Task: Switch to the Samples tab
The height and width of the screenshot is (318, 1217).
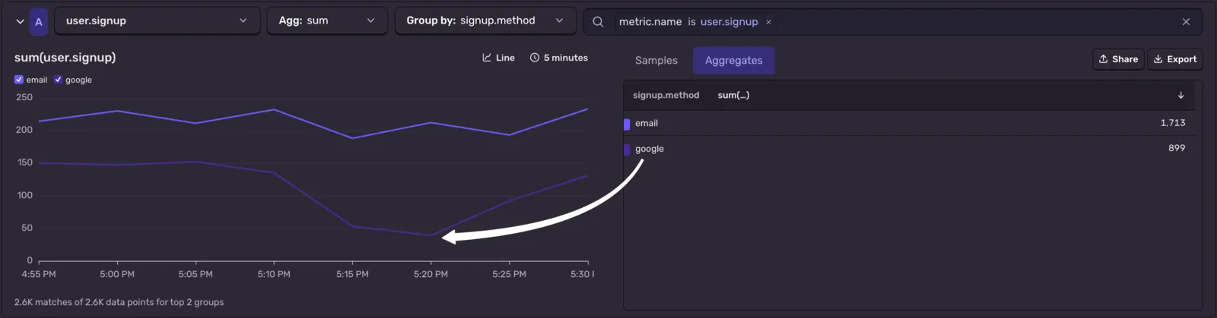Action: [x=656, y=61]
